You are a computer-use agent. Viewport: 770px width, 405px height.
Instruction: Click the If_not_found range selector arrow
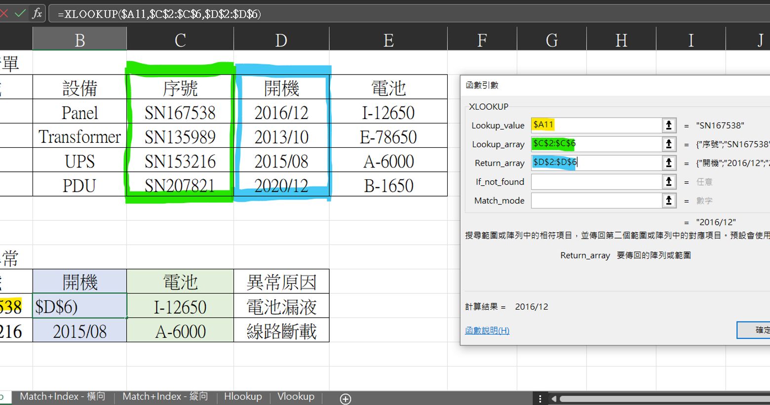coord(668,182)
